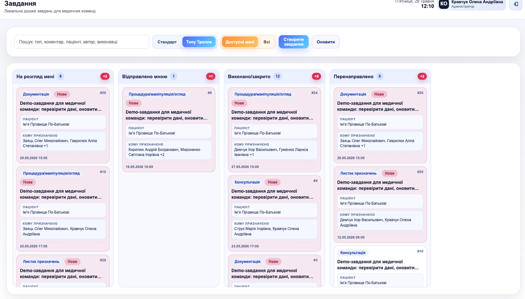Click due date 25.05.2026 17:00
The image size is (525, 299).
pyautogui.click(x=34, y=247)
